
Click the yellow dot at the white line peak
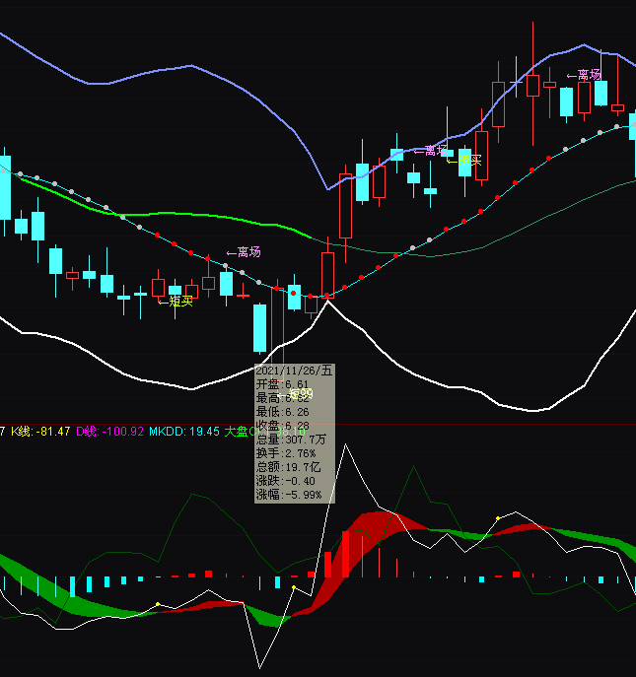click(499, 517)
